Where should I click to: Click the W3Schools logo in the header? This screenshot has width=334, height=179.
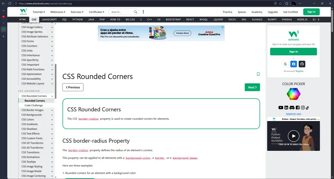(x=23, y=12)
